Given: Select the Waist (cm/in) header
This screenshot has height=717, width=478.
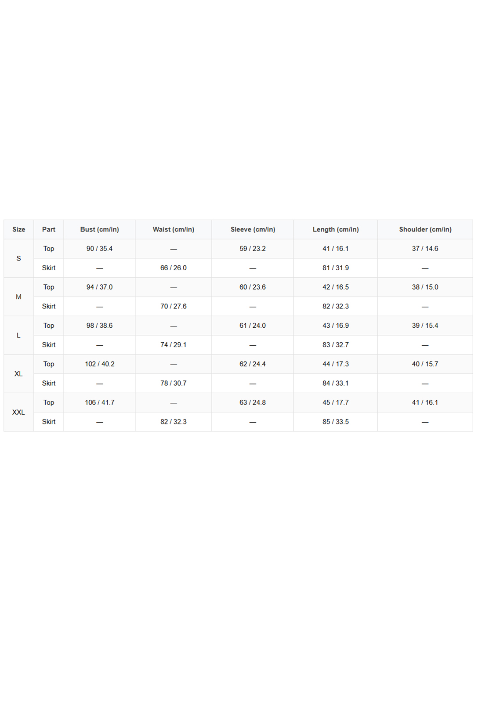Looking at the screenshot, I should (x=174, y=229).
